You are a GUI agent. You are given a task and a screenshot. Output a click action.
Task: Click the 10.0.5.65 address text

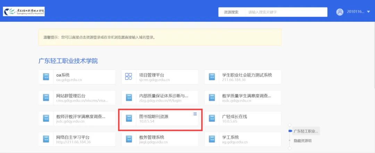(x=230, y=121)
